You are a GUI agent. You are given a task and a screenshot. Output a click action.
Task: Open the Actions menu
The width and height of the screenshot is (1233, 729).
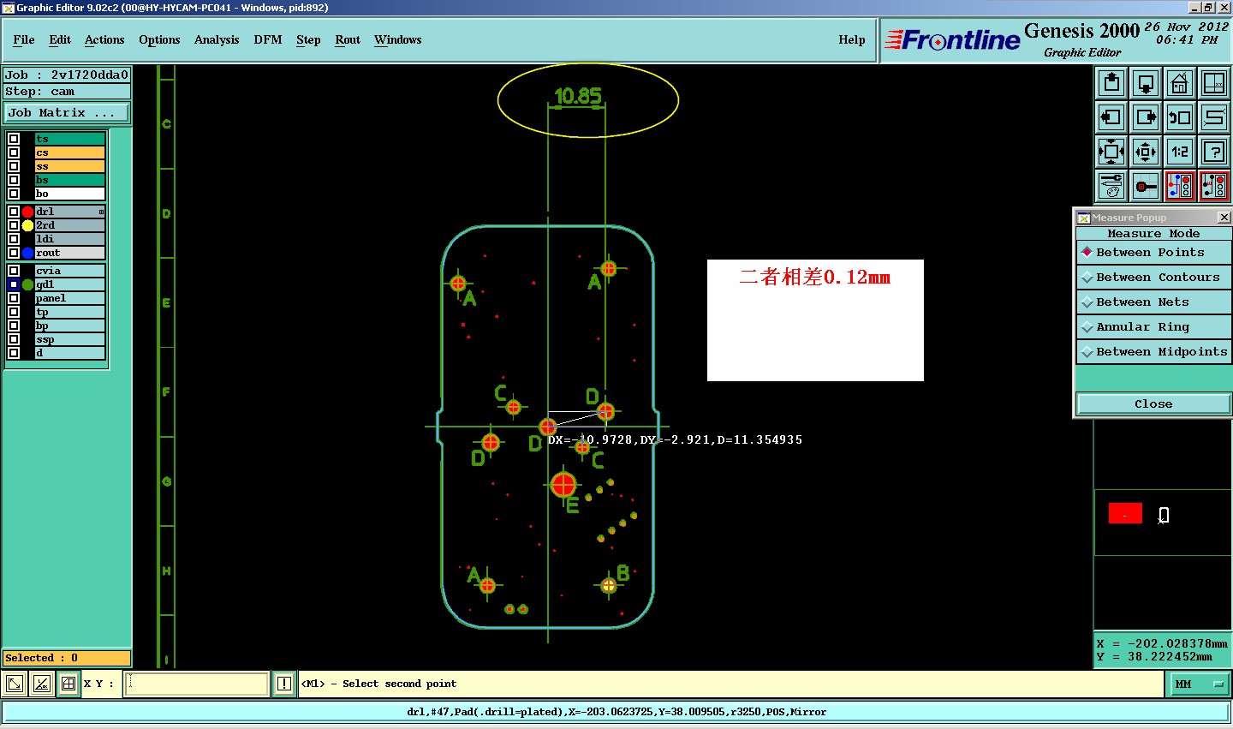pos(104,39)
